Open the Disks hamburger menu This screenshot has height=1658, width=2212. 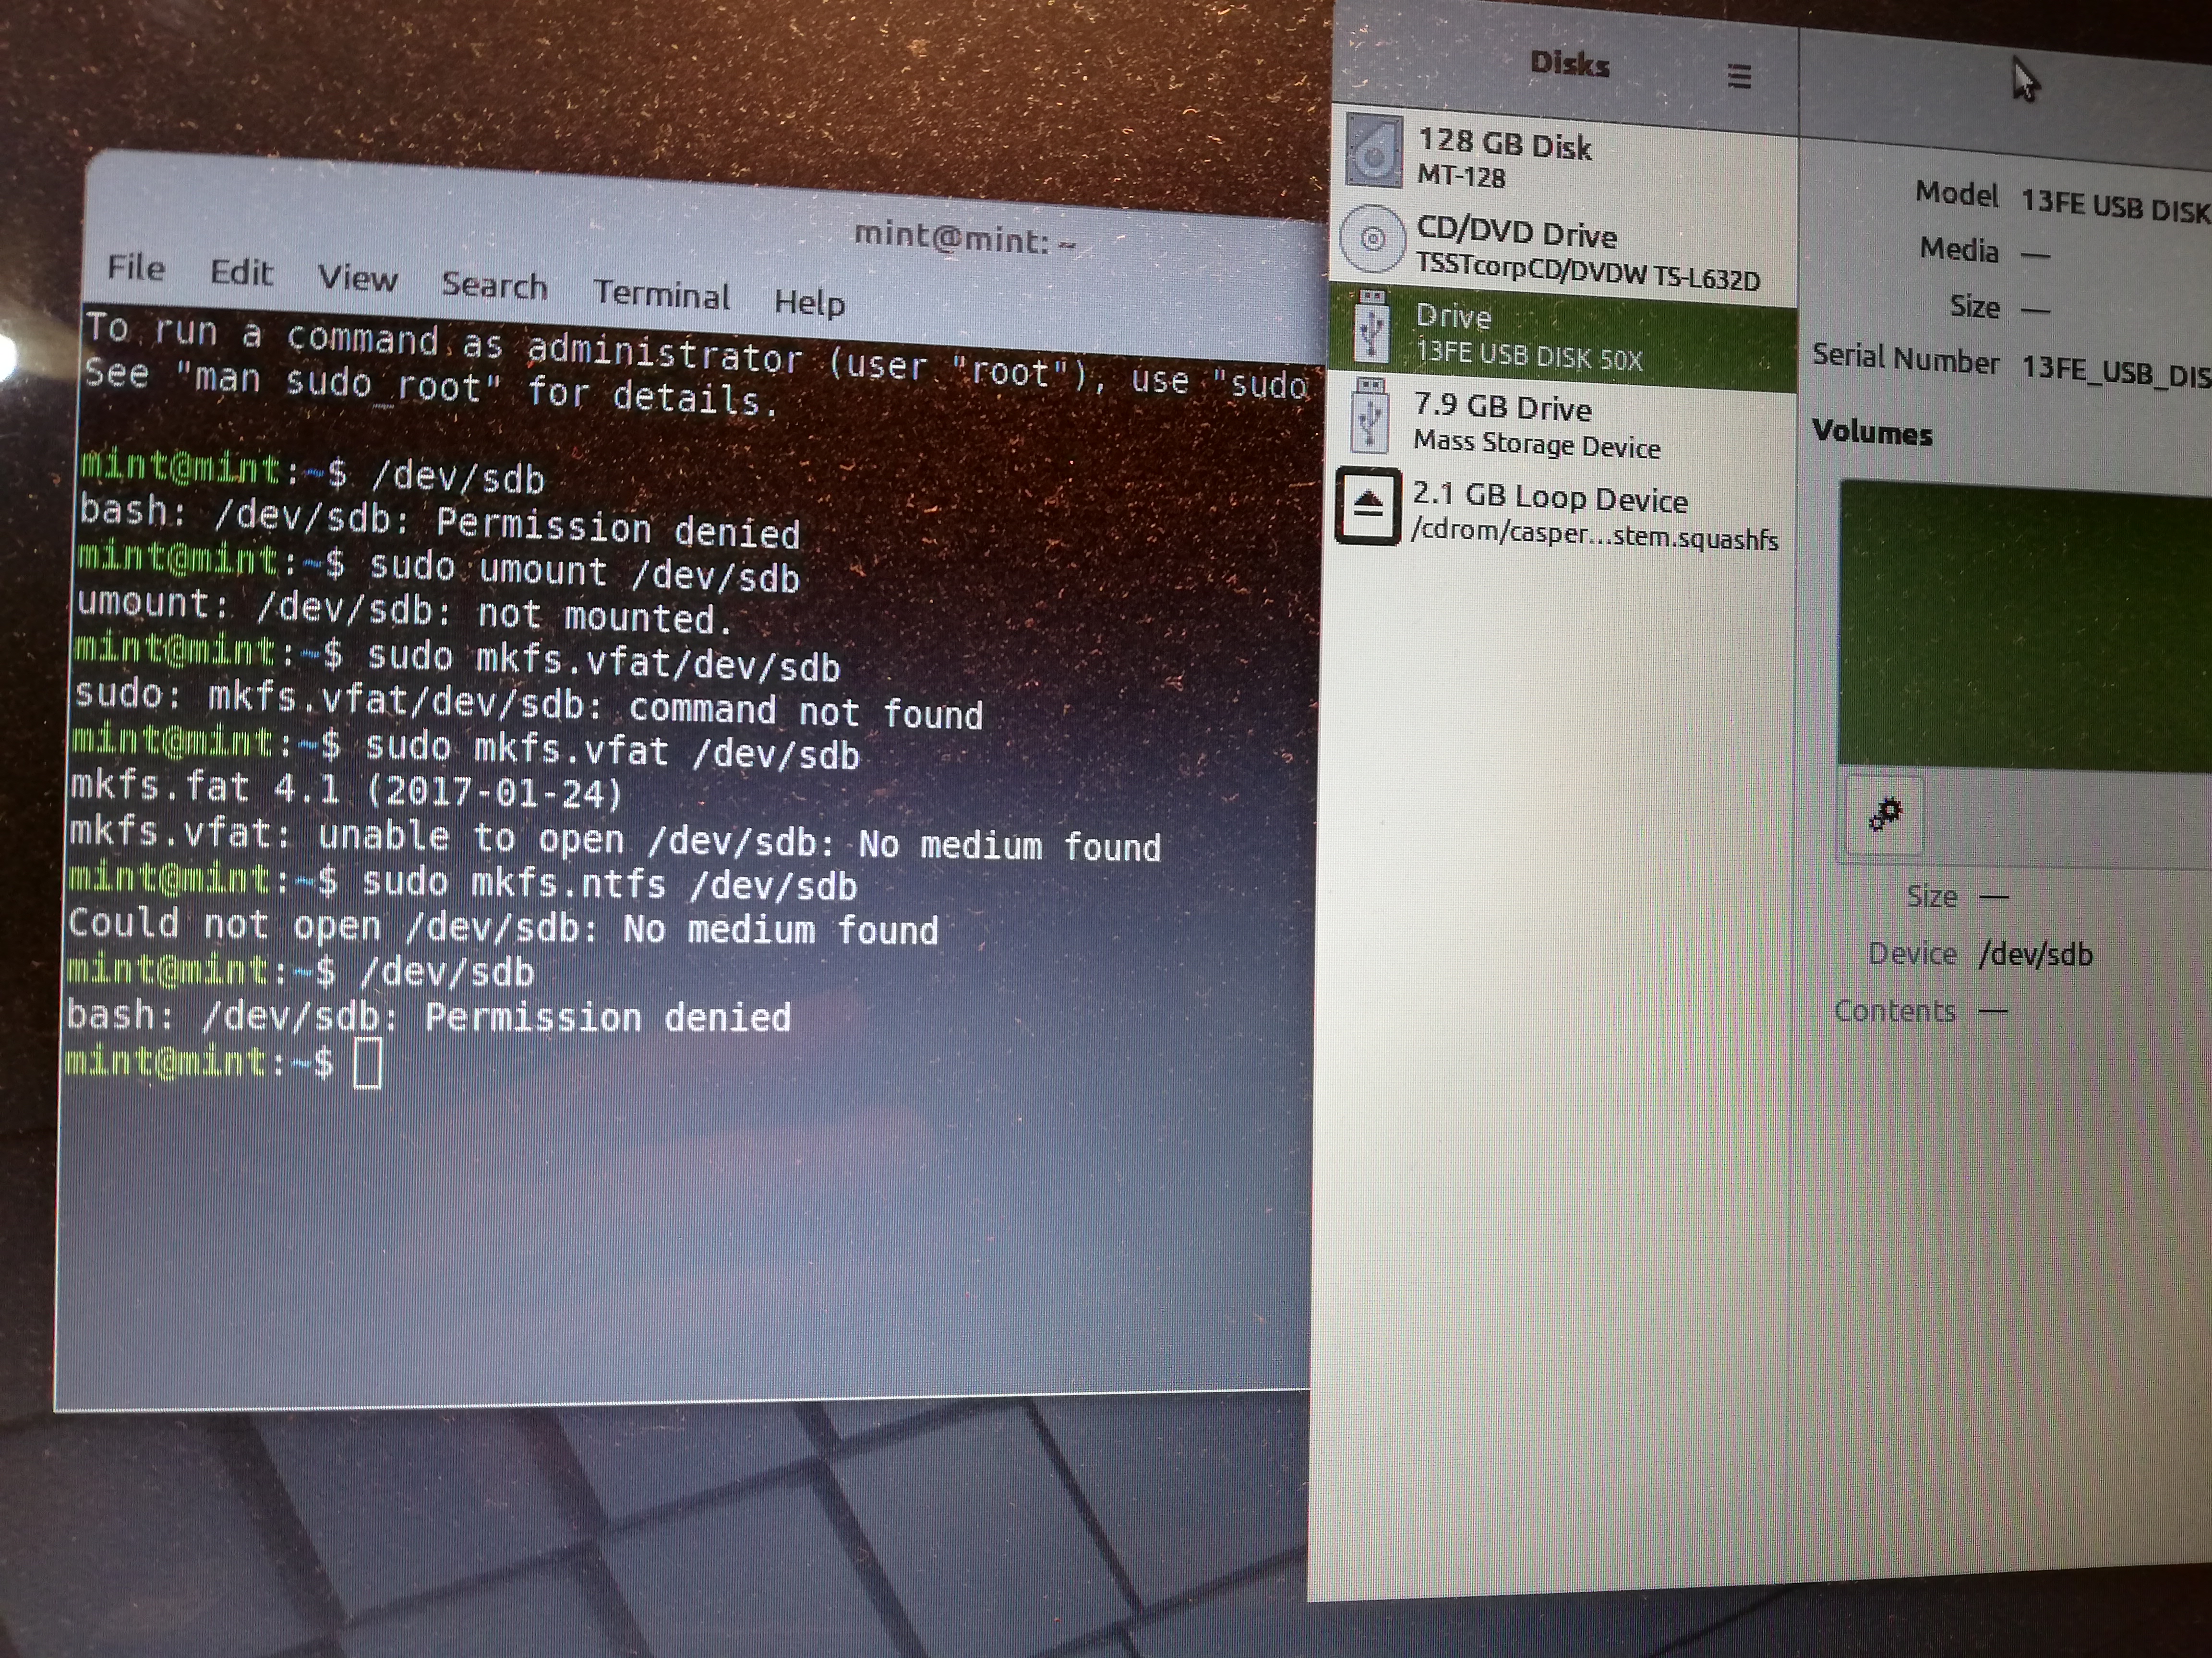(1739, 76)
